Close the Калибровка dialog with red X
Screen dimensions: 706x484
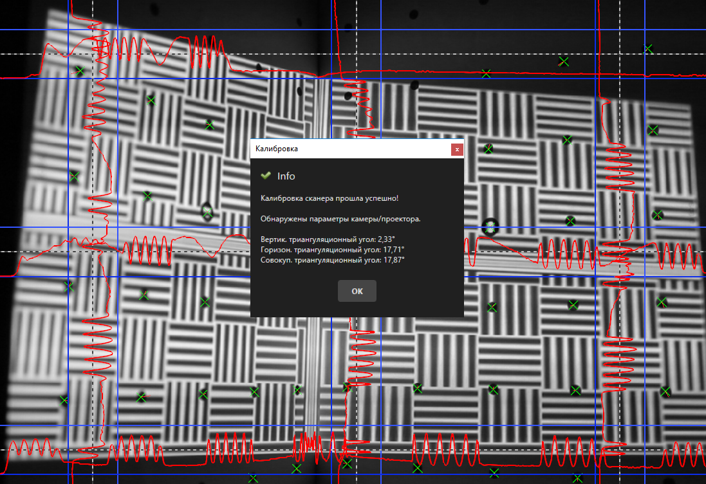[x=457, y=149]
